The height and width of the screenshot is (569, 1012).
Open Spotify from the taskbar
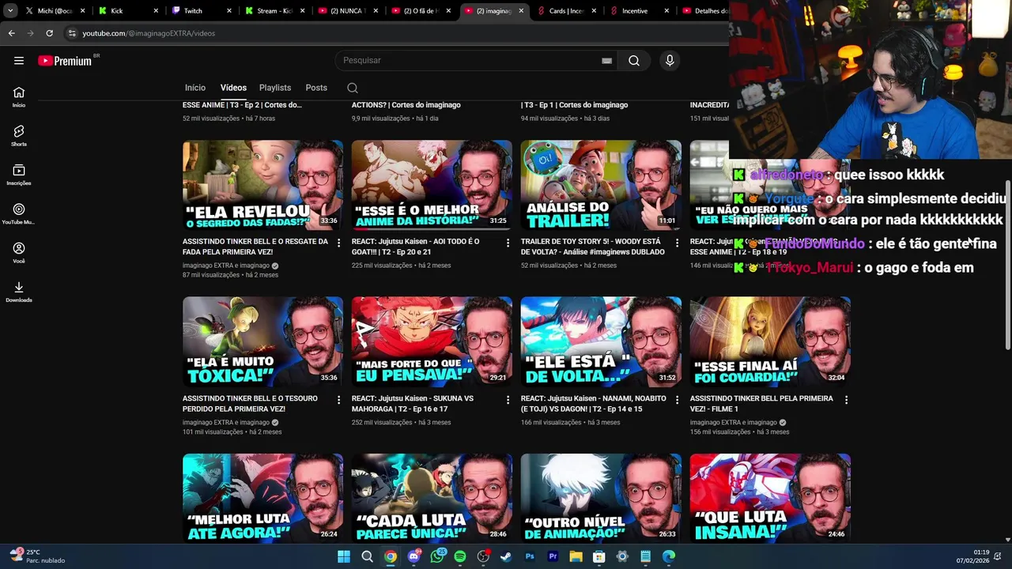tap(460, 556)
